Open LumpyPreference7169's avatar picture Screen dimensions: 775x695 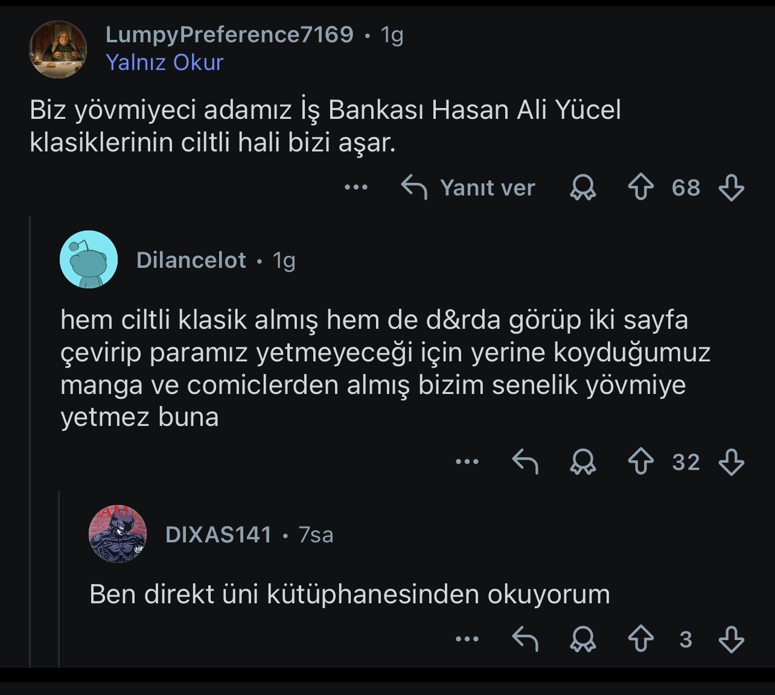point(58,49)
